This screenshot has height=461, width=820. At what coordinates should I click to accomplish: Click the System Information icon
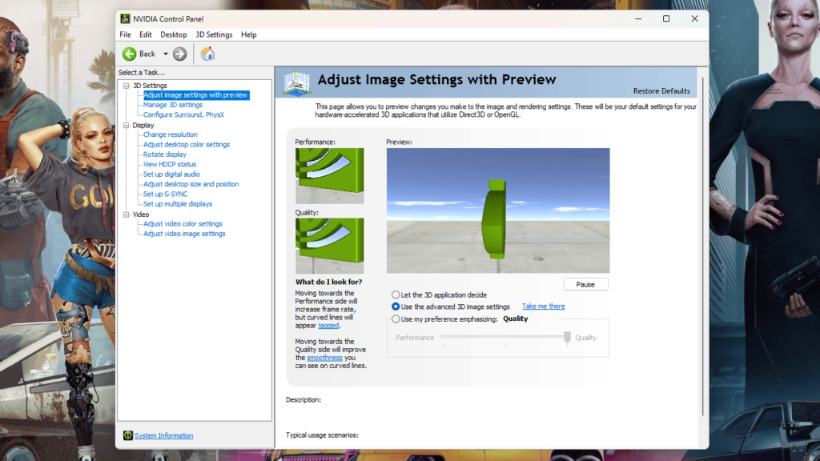(127, 435)
